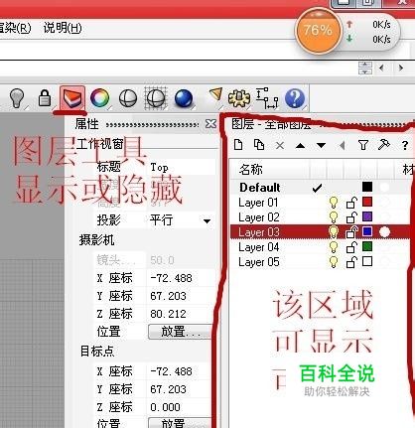
Task: Click Layer 03 material circle
Action: coord(384,232)
